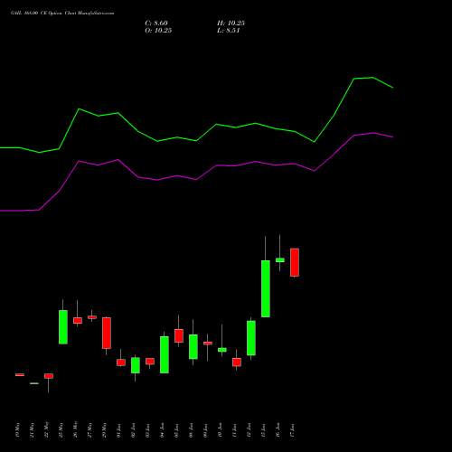452x452 pixels.
Task: Select the '17 Jun' date label
Action: coord(292,430)
